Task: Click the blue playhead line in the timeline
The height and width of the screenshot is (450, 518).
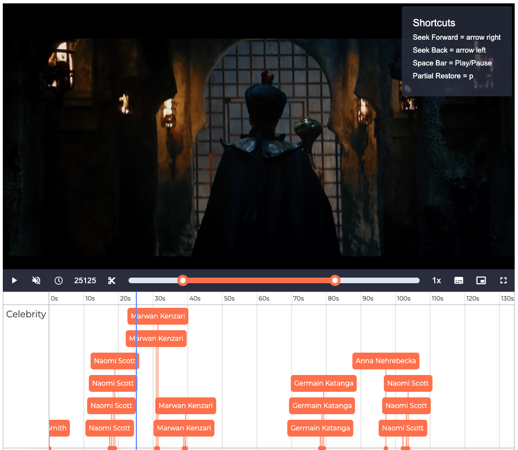Action: [x=136, y=371]
